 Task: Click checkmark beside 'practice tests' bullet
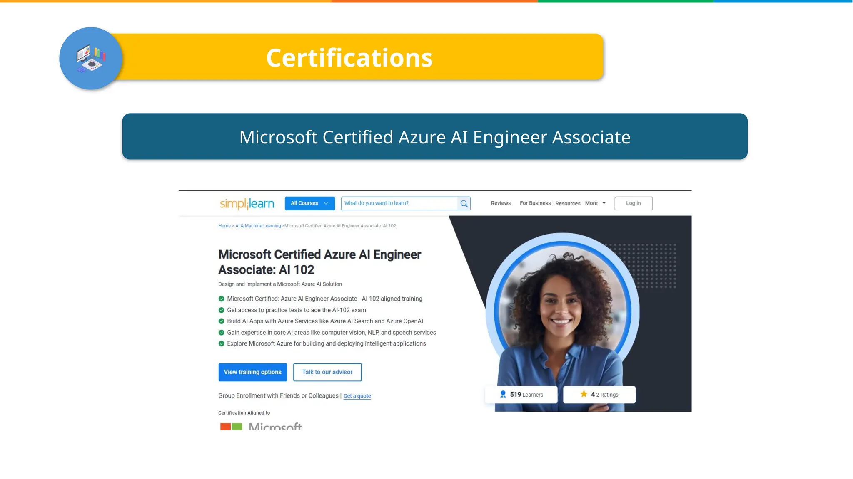point(222,310)
